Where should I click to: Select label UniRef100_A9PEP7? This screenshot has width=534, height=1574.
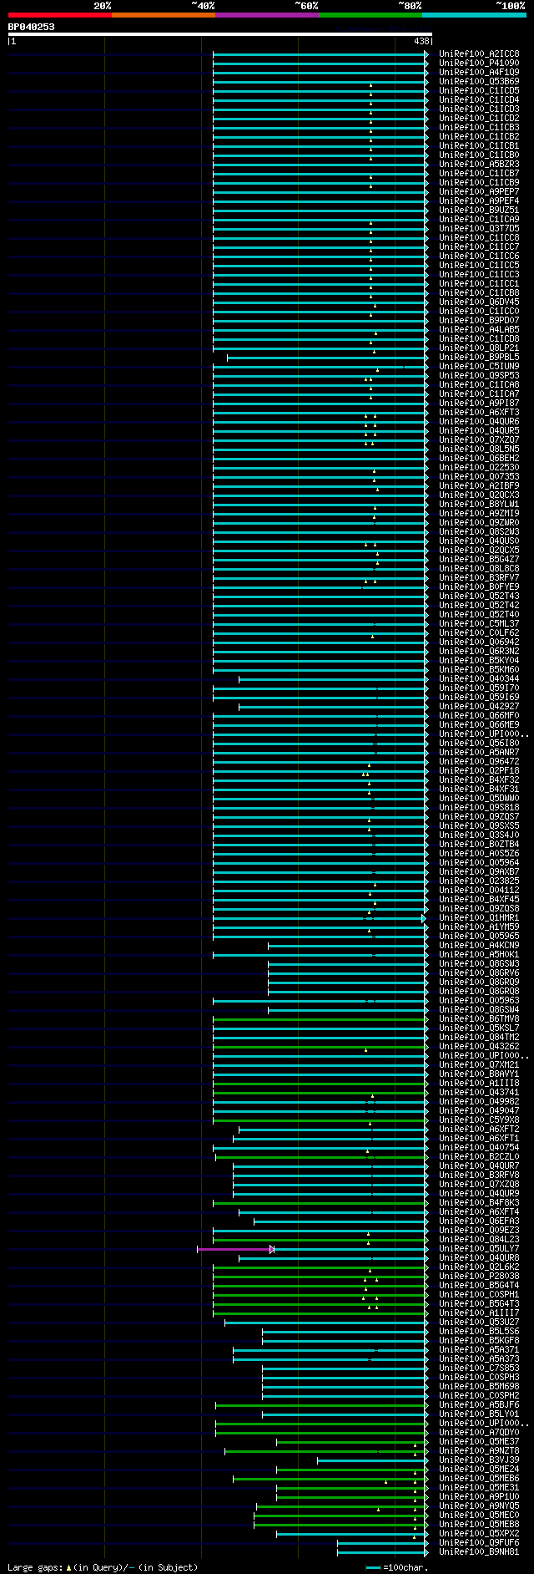tap(479, 191)
